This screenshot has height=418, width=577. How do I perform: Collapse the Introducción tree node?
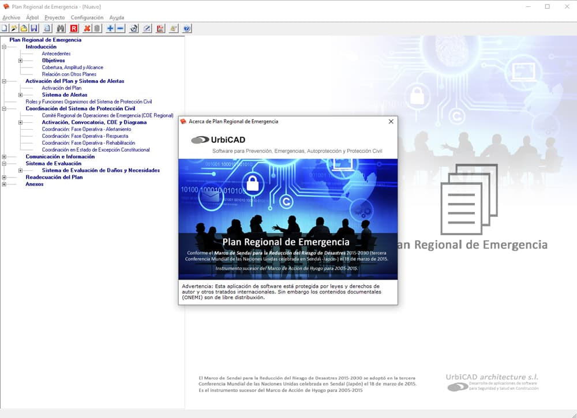click(x=4, y=47)
